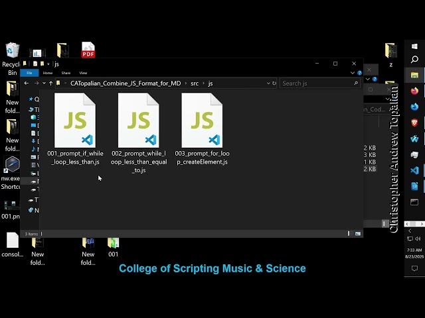Select the 002_prompt_while_loop_less_than_equal_to.js file icon
The image size is (425, 318).
(x=139, y=121)
